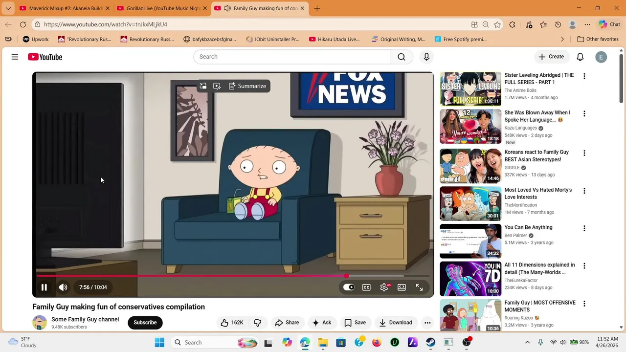Open the browser History clock icon

[x=558, y=24]
